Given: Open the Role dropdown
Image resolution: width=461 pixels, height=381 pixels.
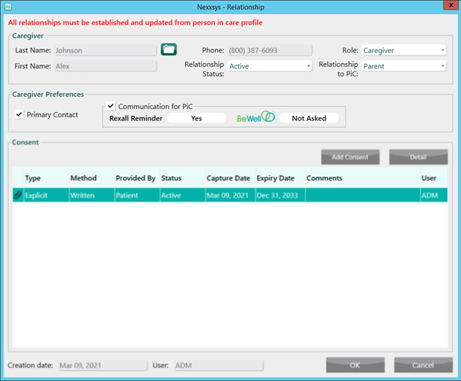Looking at the screenshot, I should pos(404,51).
